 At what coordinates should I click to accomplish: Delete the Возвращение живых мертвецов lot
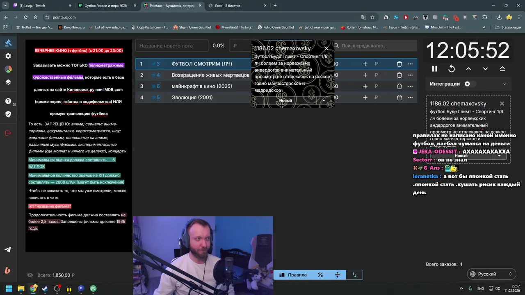pos(399,75)
